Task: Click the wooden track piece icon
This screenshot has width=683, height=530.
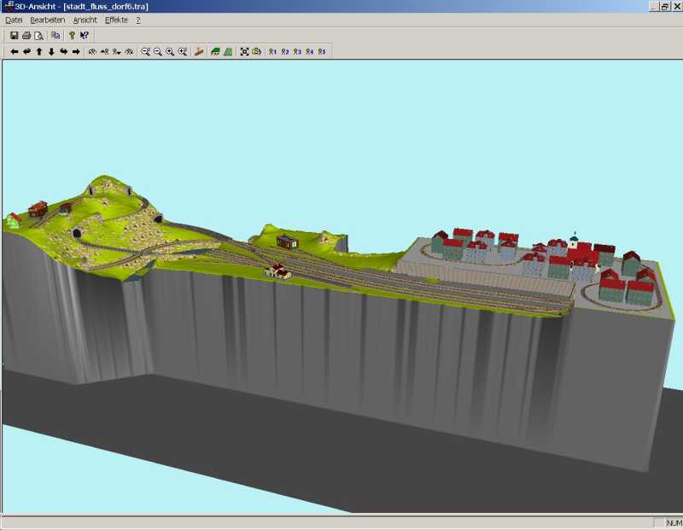Action: click(x=199, y=51)
